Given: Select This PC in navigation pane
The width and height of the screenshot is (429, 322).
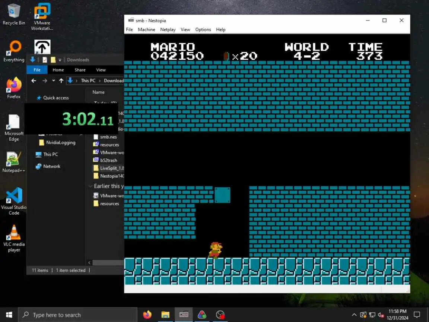Looking at the screenshot, I should tap(47, 154).
